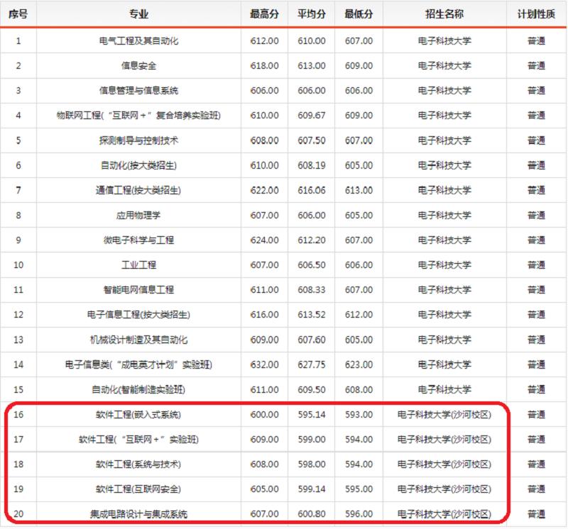568x529 pixels.
Task: Click 软件工程(互联网安全) major name
Action: click(138, 489)
